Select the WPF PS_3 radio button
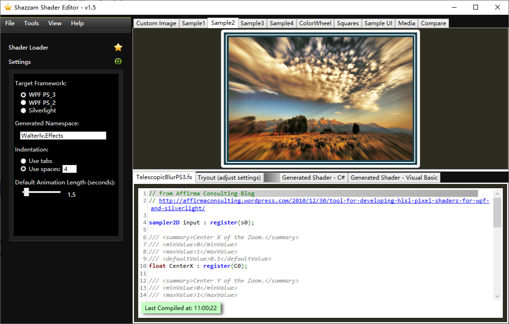Image resolution: width=509 pixels, height=324 pixels. (23, 95)
